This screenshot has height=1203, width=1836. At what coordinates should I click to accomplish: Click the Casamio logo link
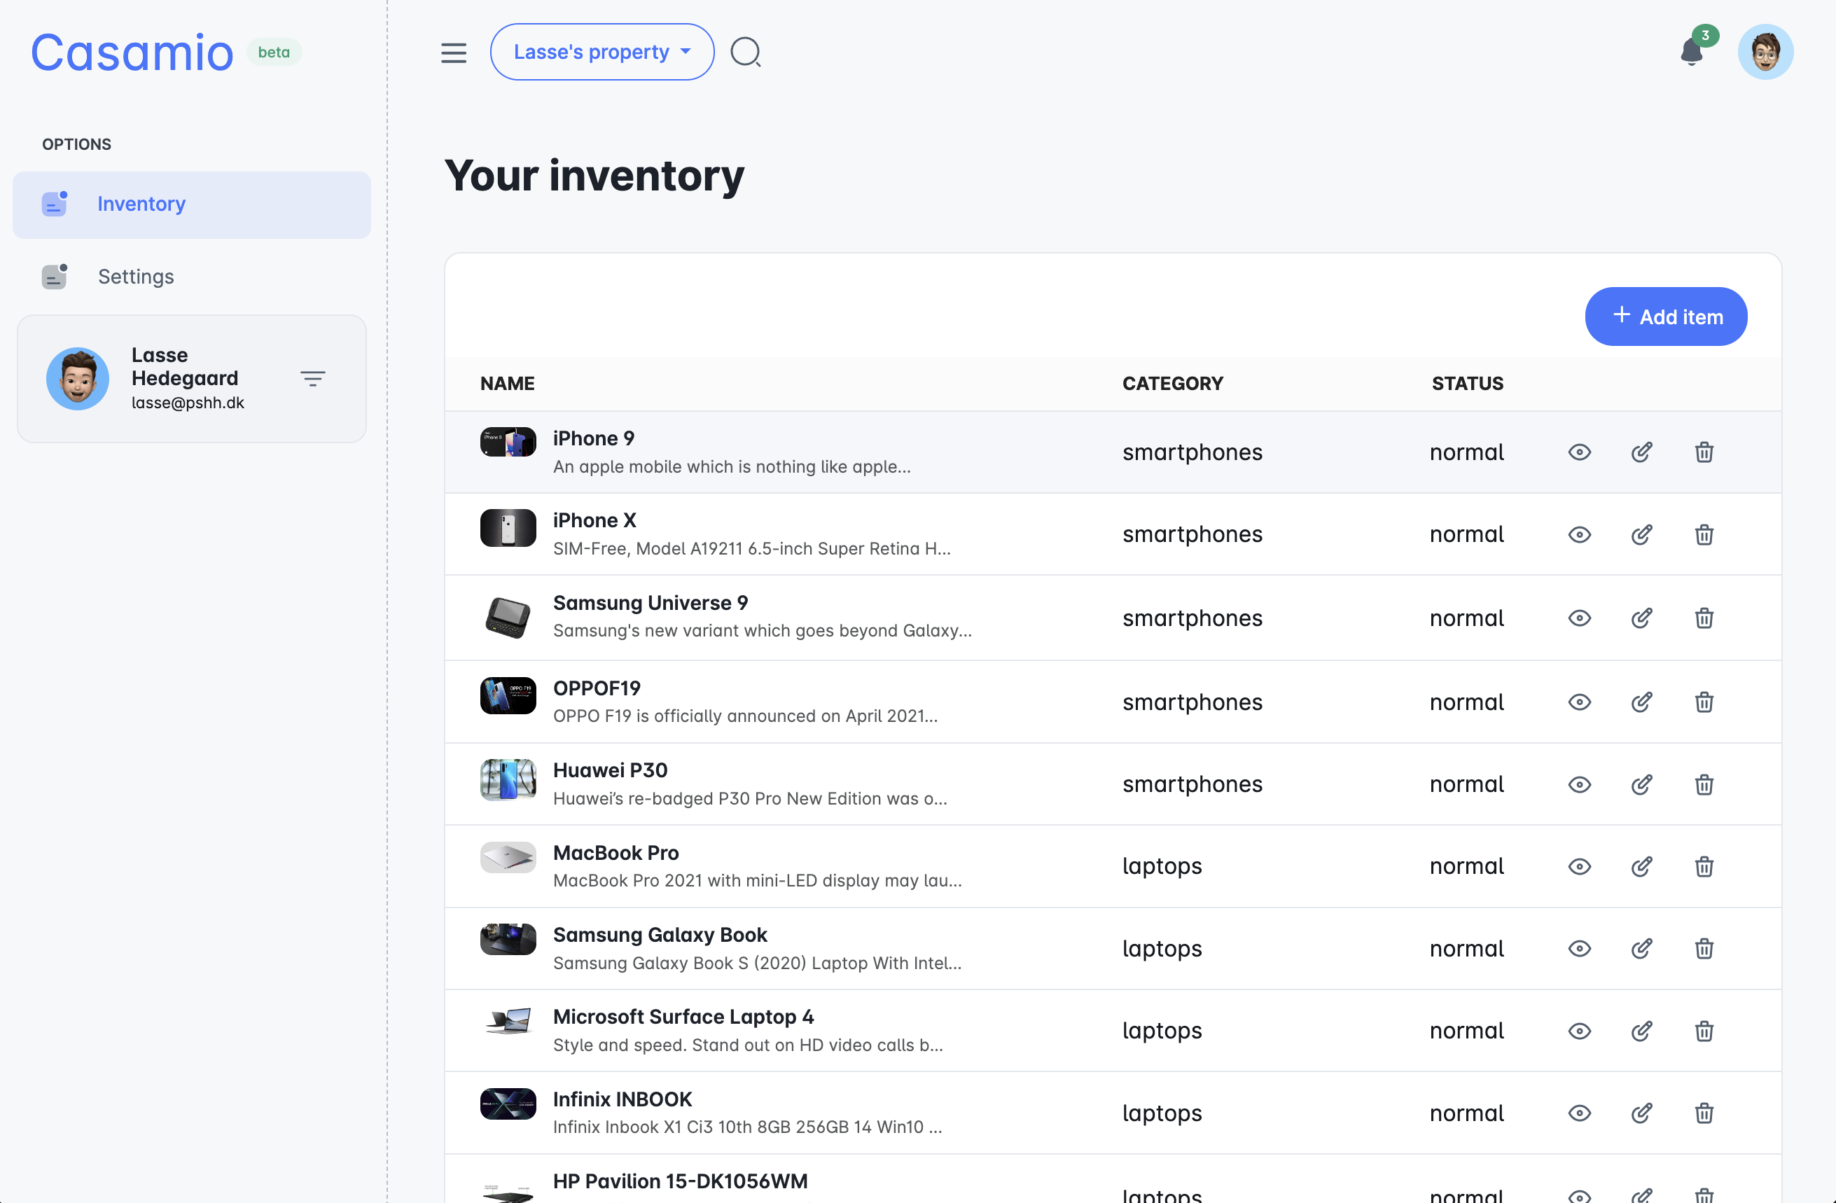click(132, 53)
